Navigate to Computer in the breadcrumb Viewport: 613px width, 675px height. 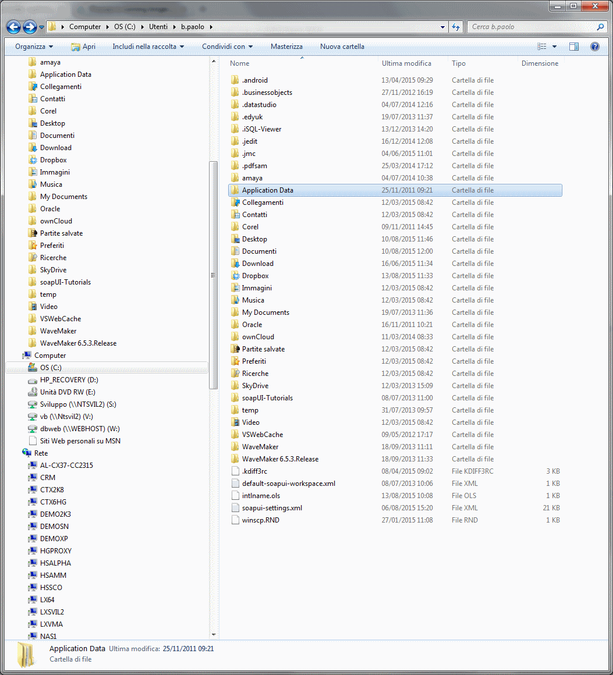tap(85, 27)
